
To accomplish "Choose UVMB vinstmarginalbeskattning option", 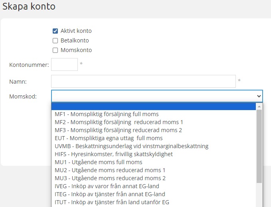I will [x=131, y=146].
